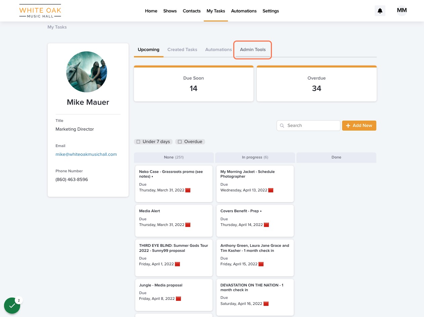Click red flag on Devastation on the Nation
424x317 pixels.
point(266,304)
